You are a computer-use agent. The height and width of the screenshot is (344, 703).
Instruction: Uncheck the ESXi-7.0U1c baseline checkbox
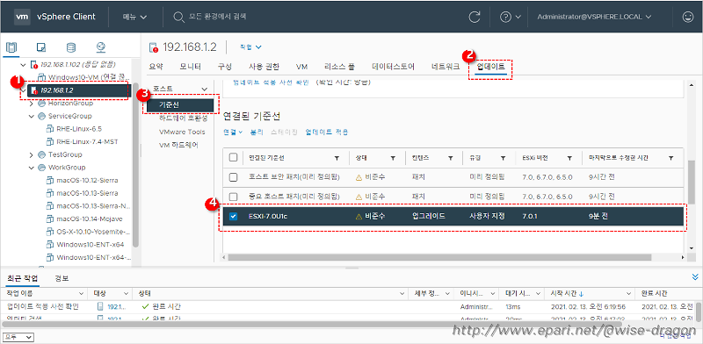pyautogui.click(x=233, y=217)
